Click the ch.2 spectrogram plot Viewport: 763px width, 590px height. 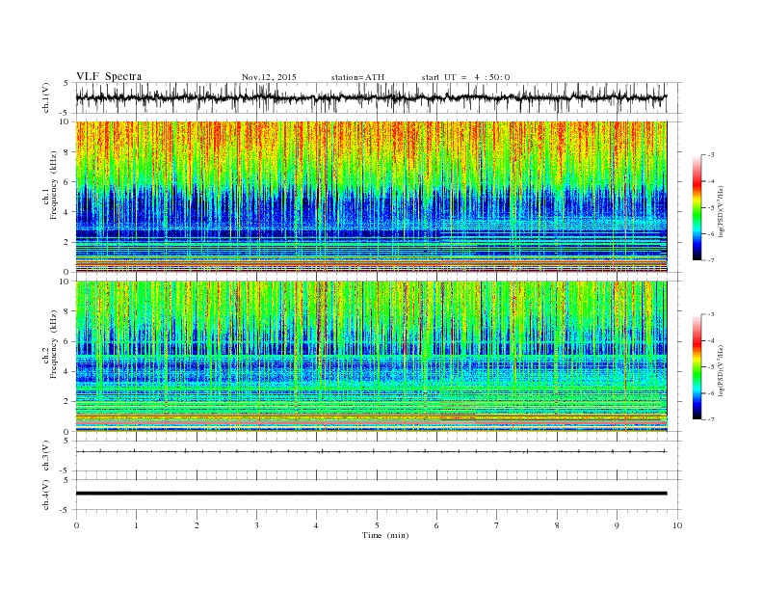(371, 357)
